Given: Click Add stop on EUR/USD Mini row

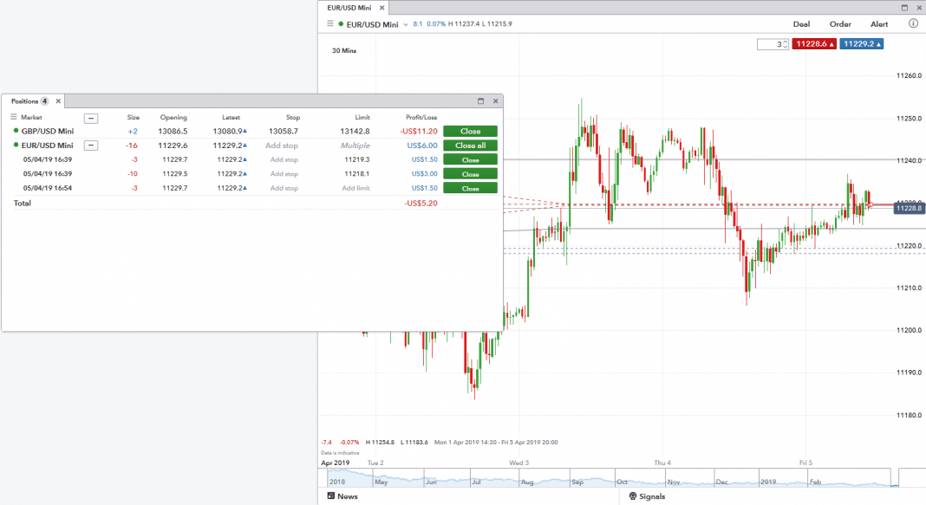Looking at the screenshot, I should [x=282, y=146].
